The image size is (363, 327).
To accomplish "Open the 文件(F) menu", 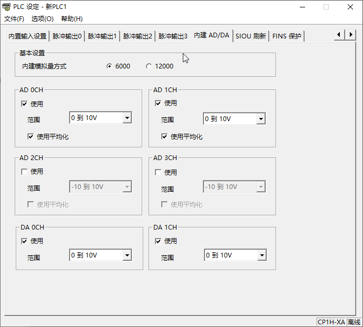I will (x=14, y=19).
